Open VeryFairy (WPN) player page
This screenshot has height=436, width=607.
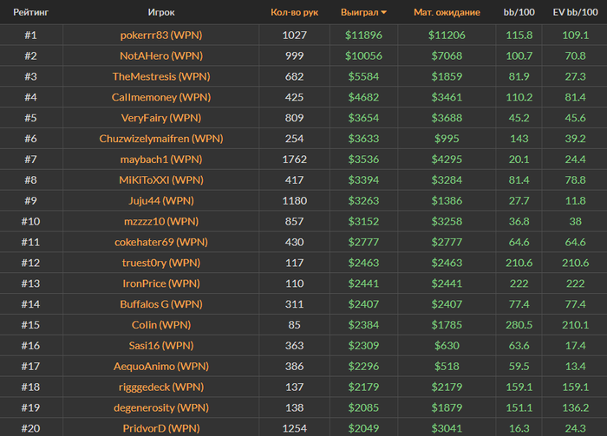[x=161, y=118]
